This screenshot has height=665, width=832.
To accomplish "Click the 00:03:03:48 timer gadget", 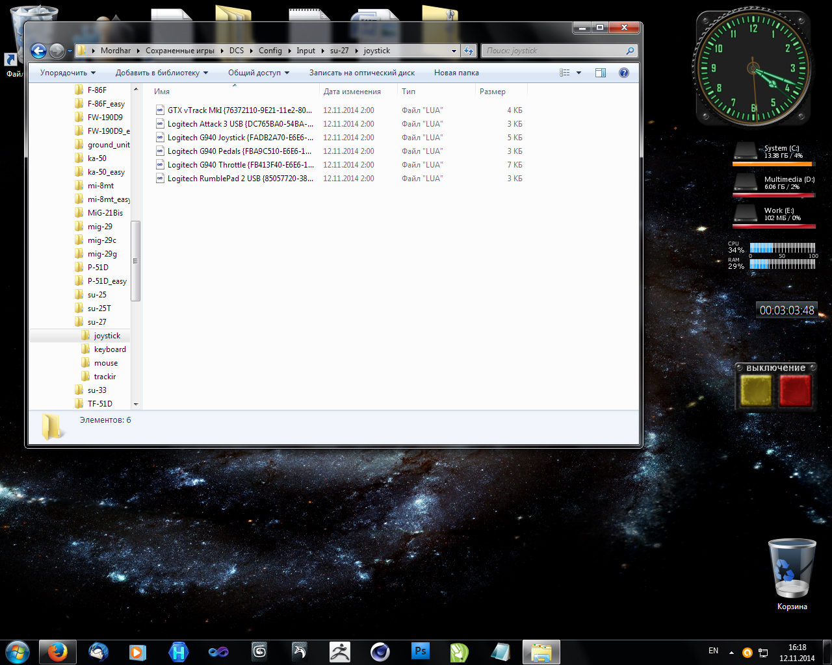I will (x=786, y=310).
